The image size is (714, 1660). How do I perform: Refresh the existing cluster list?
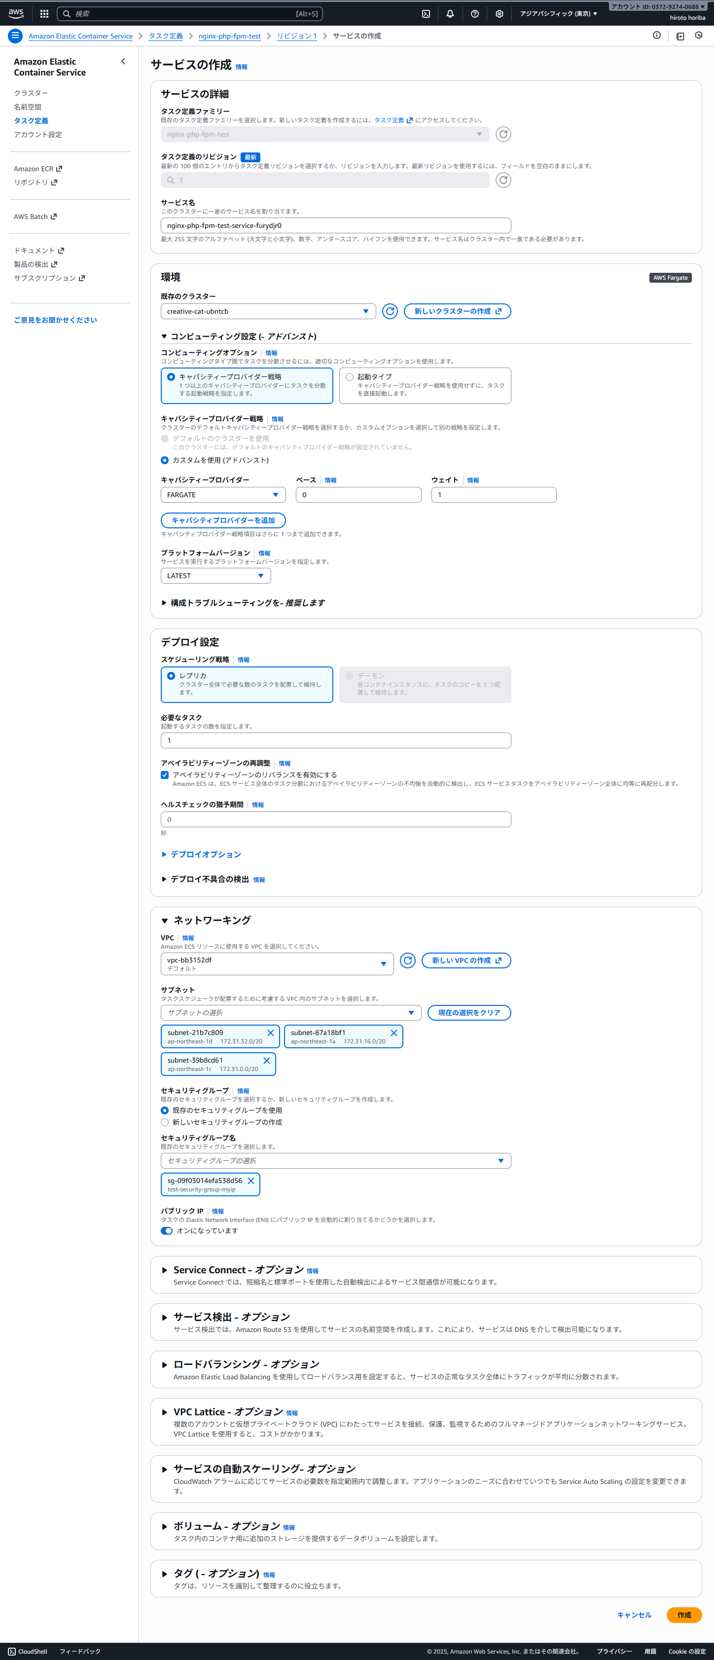tap(390, 311)
